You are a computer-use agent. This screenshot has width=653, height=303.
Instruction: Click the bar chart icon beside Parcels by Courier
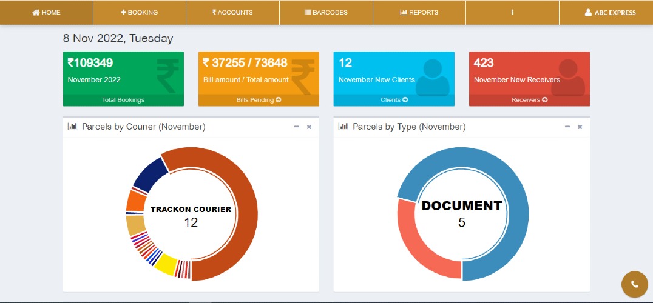pyautogui.click(x=72, y=127)
